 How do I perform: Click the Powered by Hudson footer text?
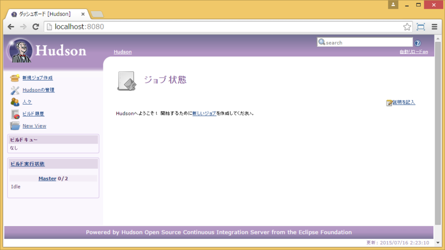[x=219, y=232]
